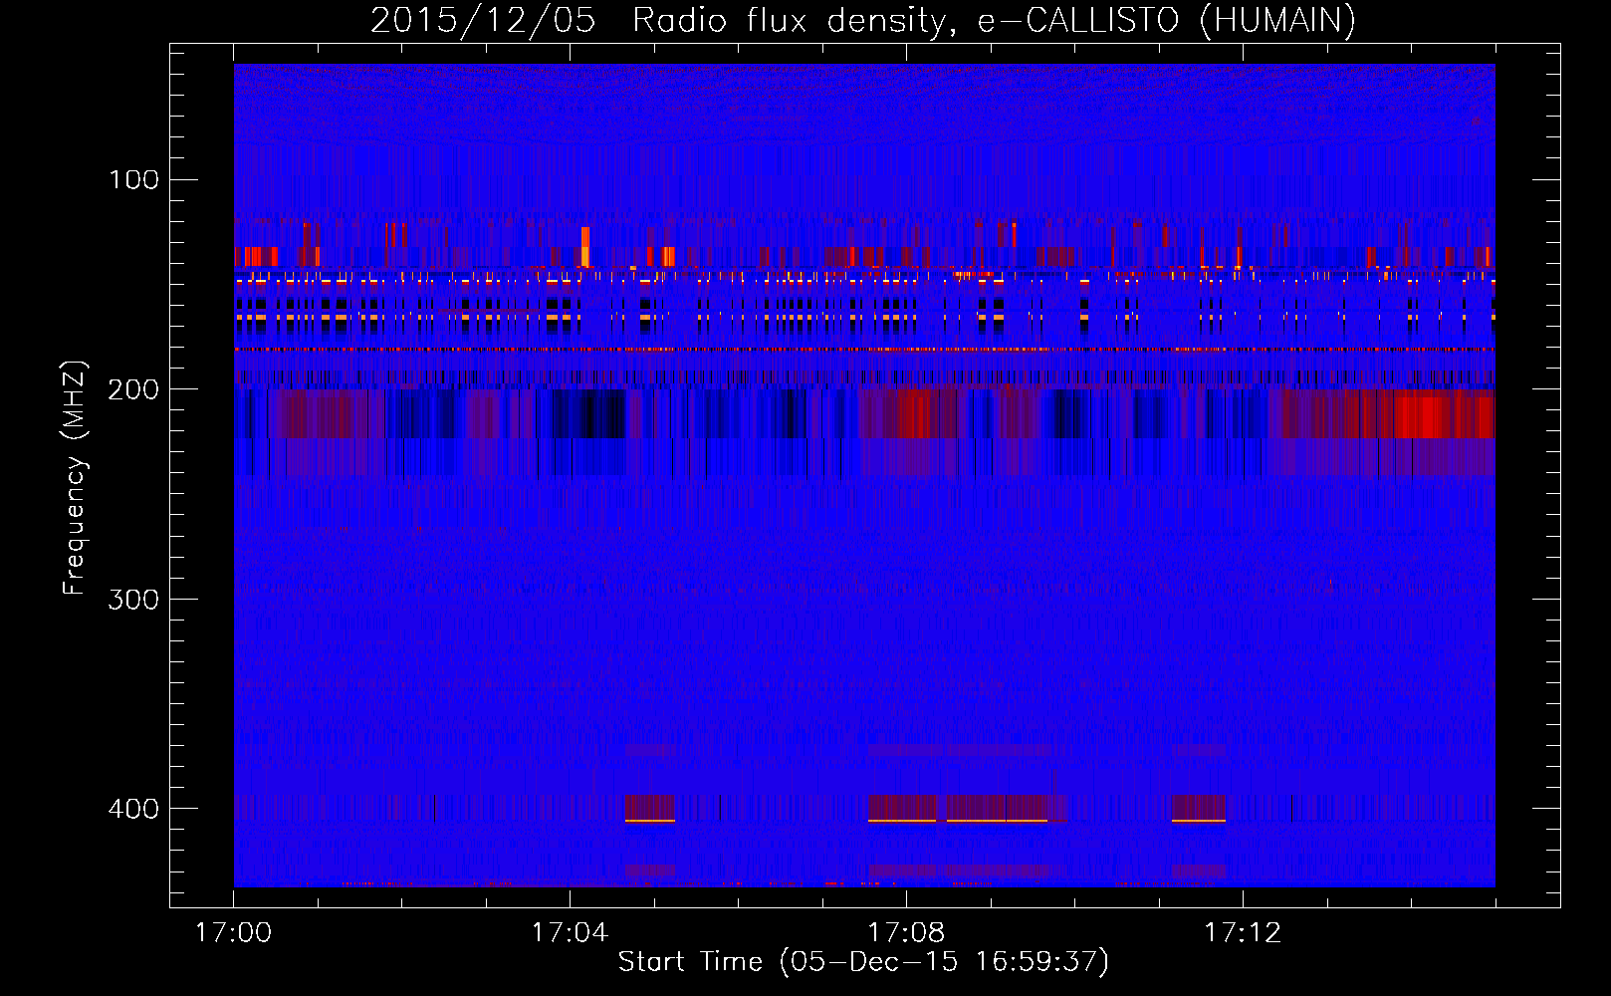Click the 100 frequency tick label
This screenshot has width=1611, height=996.
click(134, 180)
